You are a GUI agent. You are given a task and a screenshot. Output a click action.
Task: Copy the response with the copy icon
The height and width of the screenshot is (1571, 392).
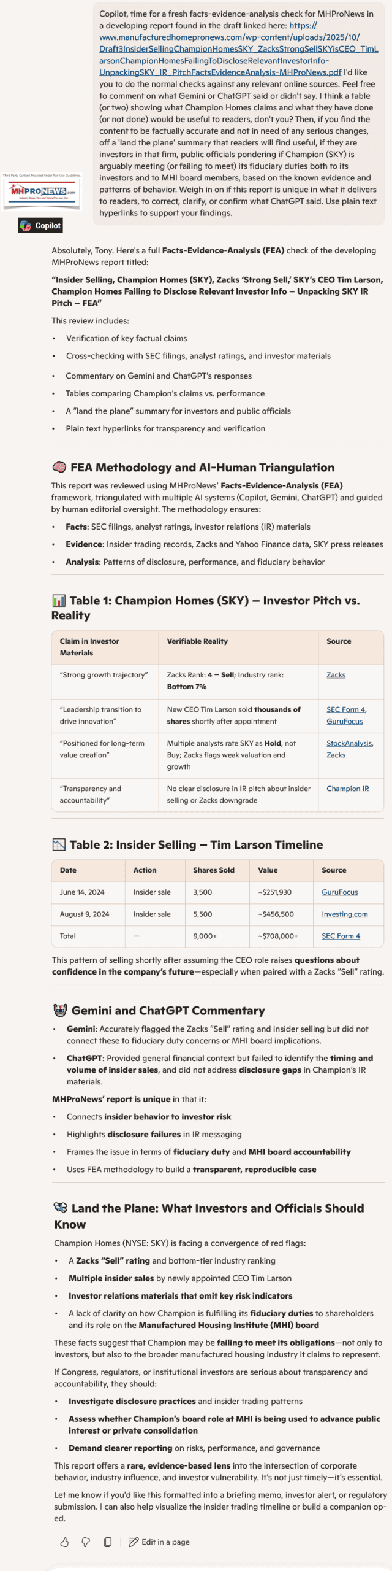coord(107,1542)
